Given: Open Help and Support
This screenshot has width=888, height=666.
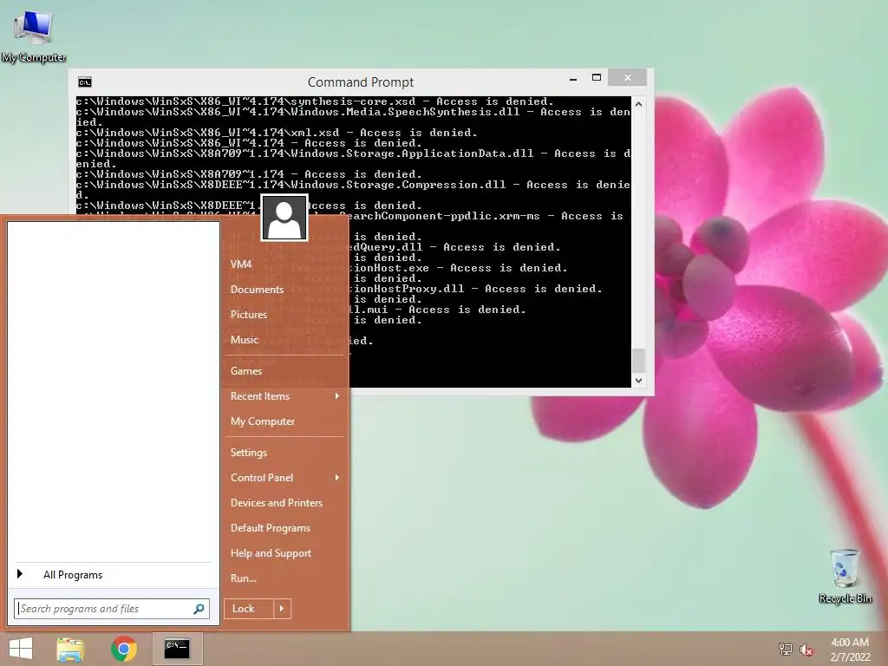Looking at the screenshot, I should click(271, 553).
